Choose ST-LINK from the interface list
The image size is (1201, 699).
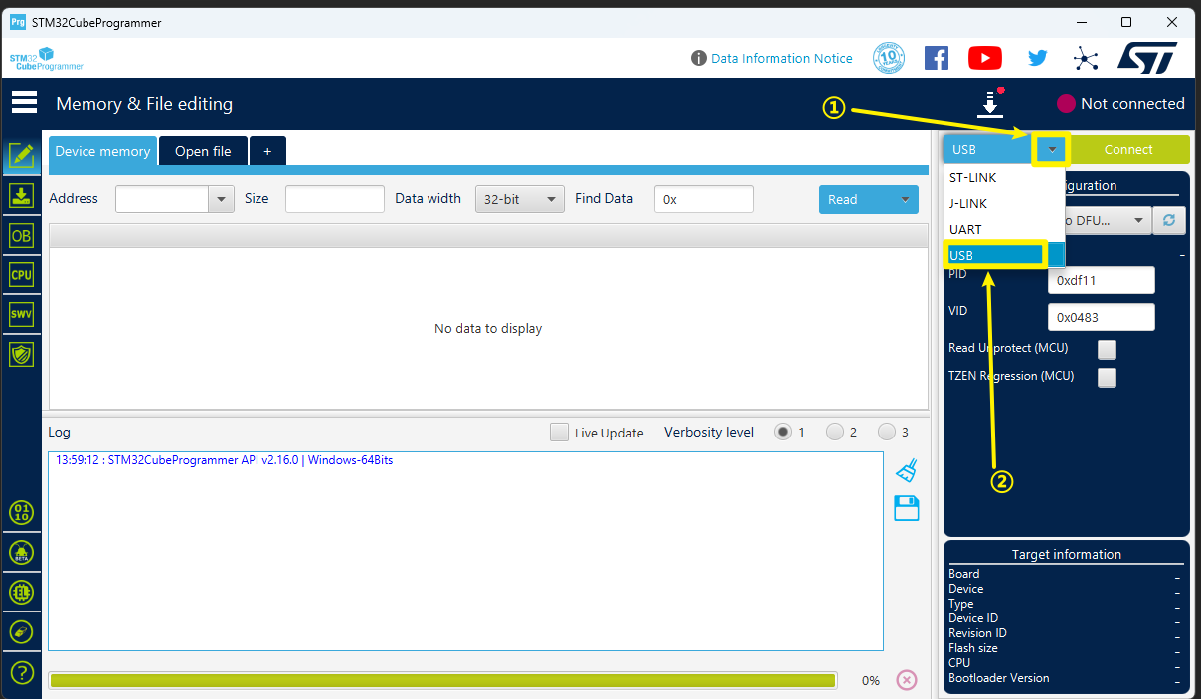tap(973, 178)
